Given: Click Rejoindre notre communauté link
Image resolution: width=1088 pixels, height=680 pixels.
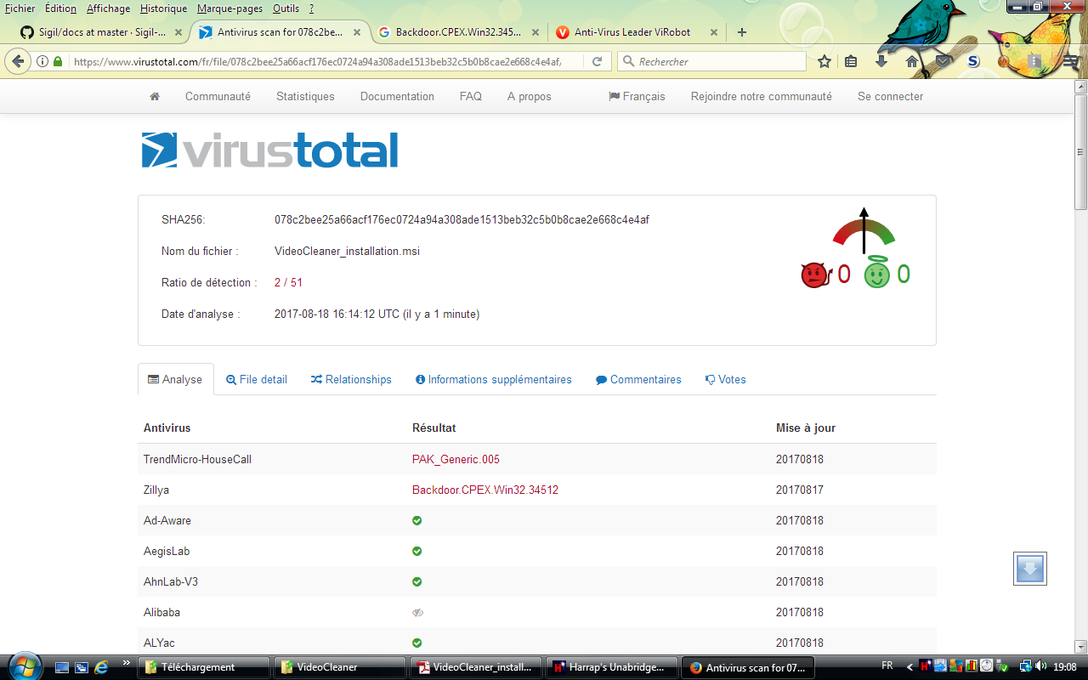Looking at the screenshot, I should [x=762, y=97].
